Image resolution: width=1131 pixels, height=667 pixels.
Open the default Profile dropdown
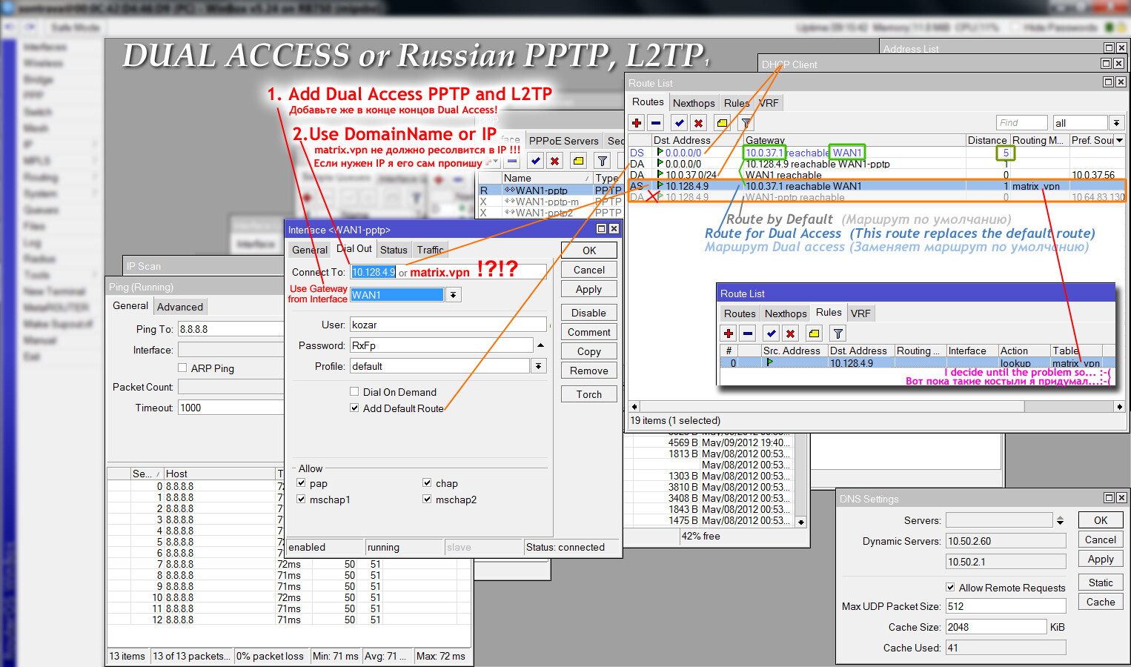click(538, 365)
